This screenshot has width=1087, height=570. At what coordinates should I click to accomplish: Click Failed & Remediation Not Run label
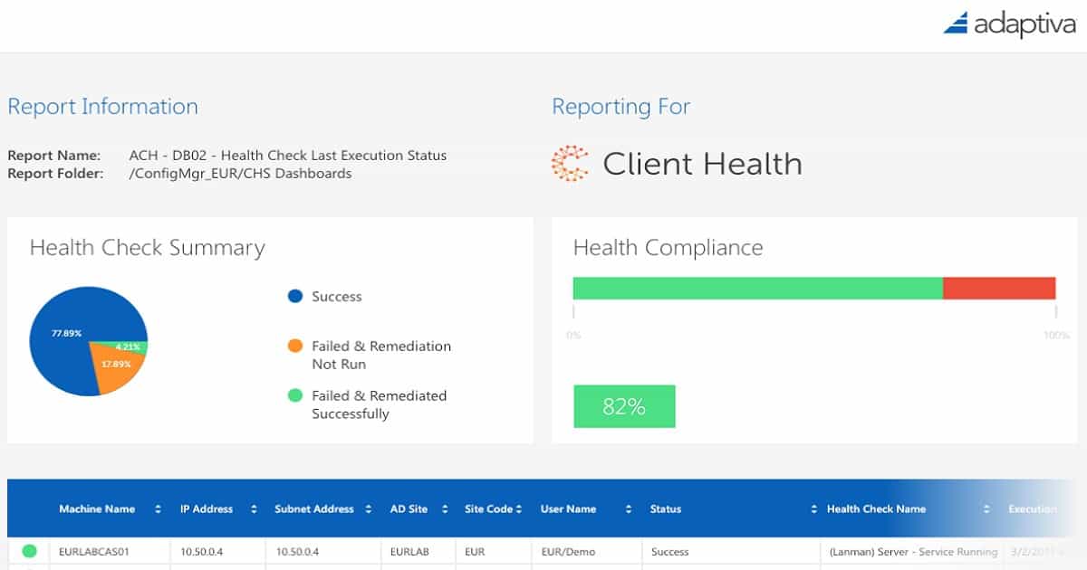point(381,355)
